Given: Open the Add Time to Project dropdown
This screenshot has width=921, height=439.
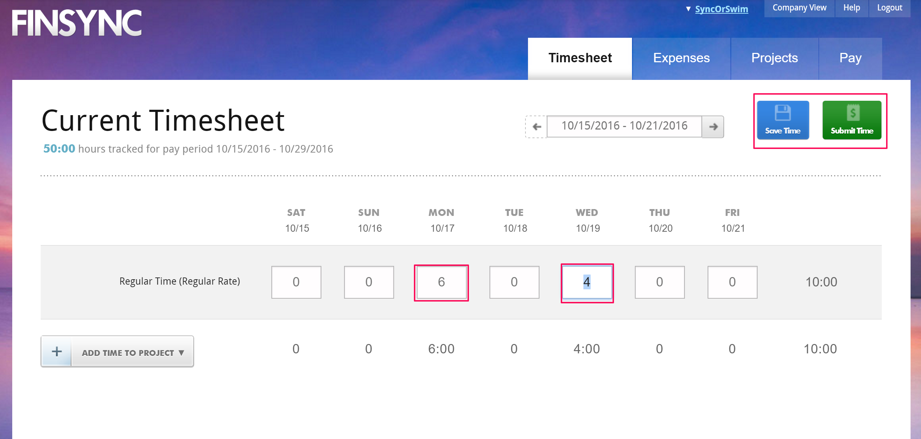Looking at the screenshot, I should click(133, 353).
